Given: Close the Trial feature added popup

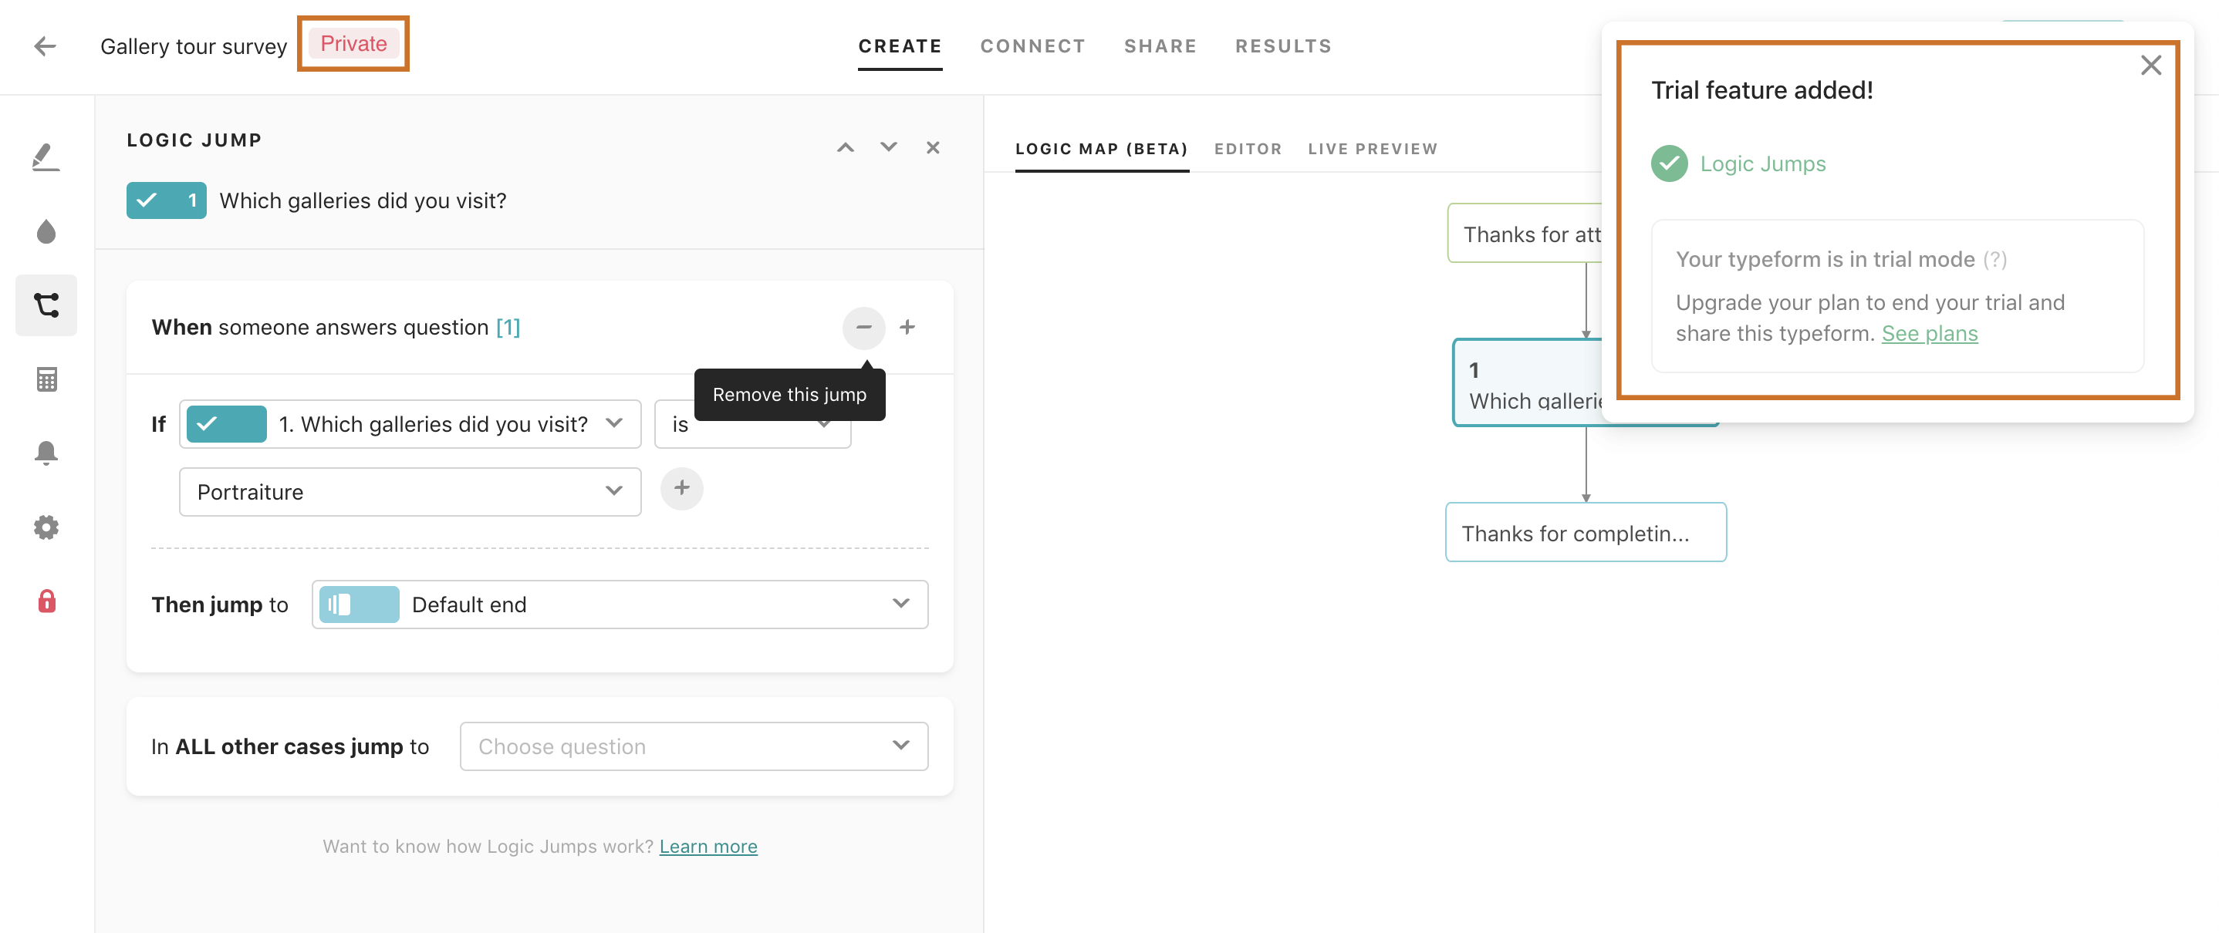Looking at the screenshot, I should pyautogui.click(x=2150, y=66).
